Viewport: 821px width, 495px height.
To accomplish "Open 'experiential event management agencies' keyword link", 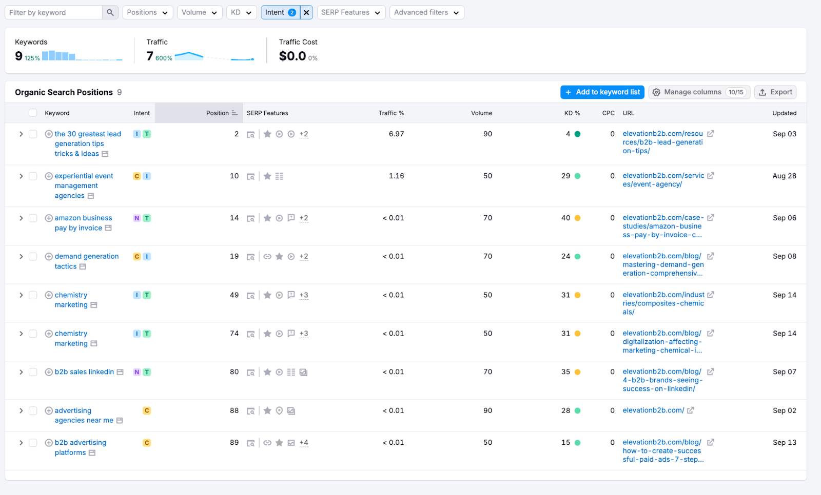I will tap(84, 185).
